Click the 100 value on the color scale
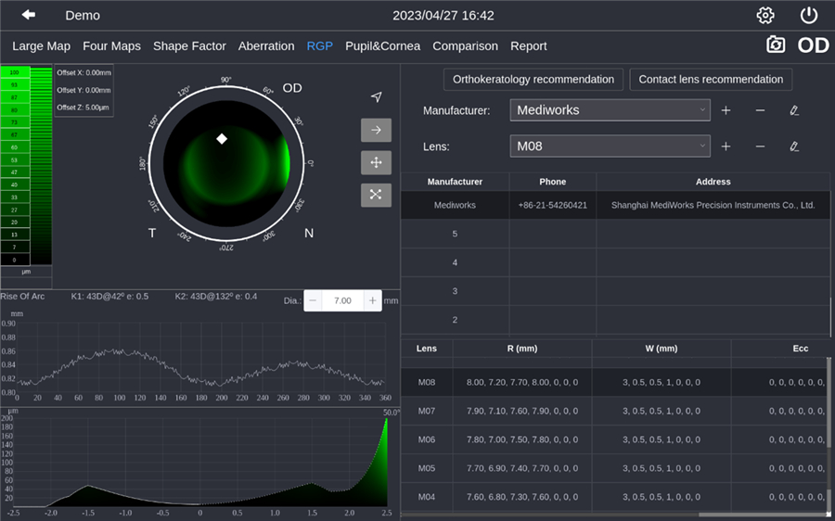 [x=14, y=72]
